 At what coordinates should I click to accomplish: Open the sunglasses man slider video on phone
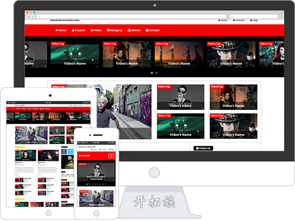pyautogui.click(x=96, y=172)
